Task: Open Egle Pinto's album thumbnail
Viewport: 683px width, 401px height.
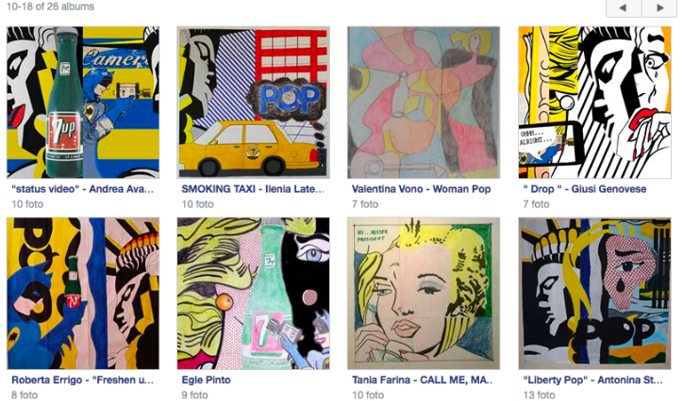Action: pos(253,294)
